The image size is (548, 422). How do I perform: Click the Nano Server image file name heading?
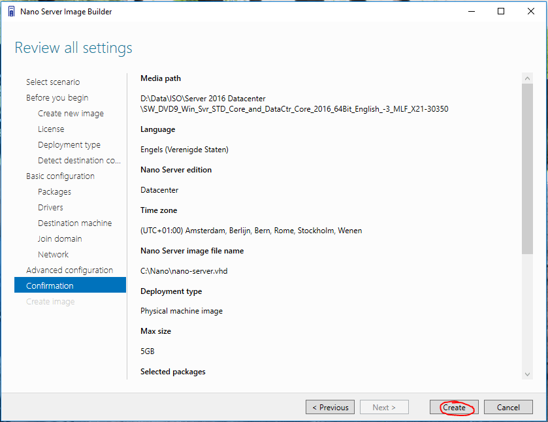pos(192,251)
